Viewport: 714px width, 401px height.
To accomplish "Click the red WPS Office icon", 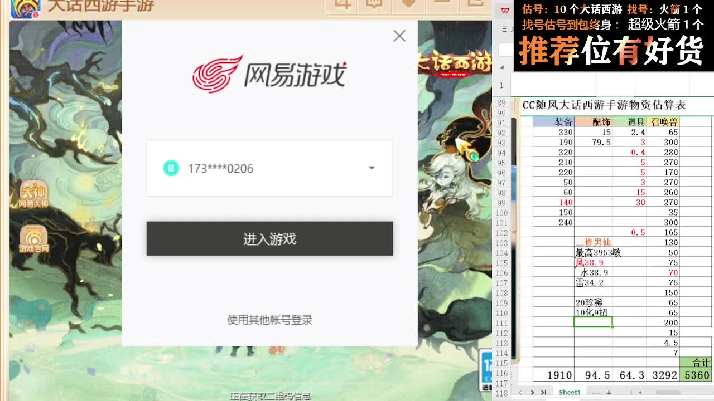I will [x=505, y=9].
